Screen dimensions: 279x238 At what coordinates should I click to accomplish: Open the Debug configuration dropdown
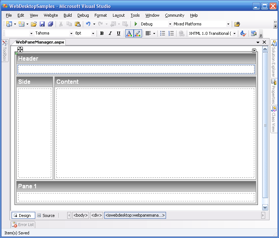coord(170,24)
